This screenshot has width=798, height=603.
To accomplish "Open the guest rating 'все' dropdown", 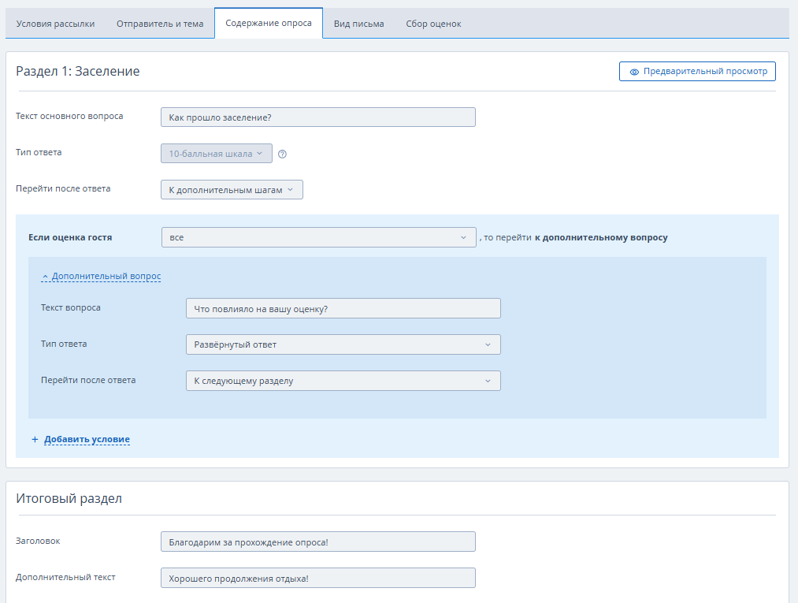I will point(318,237).
